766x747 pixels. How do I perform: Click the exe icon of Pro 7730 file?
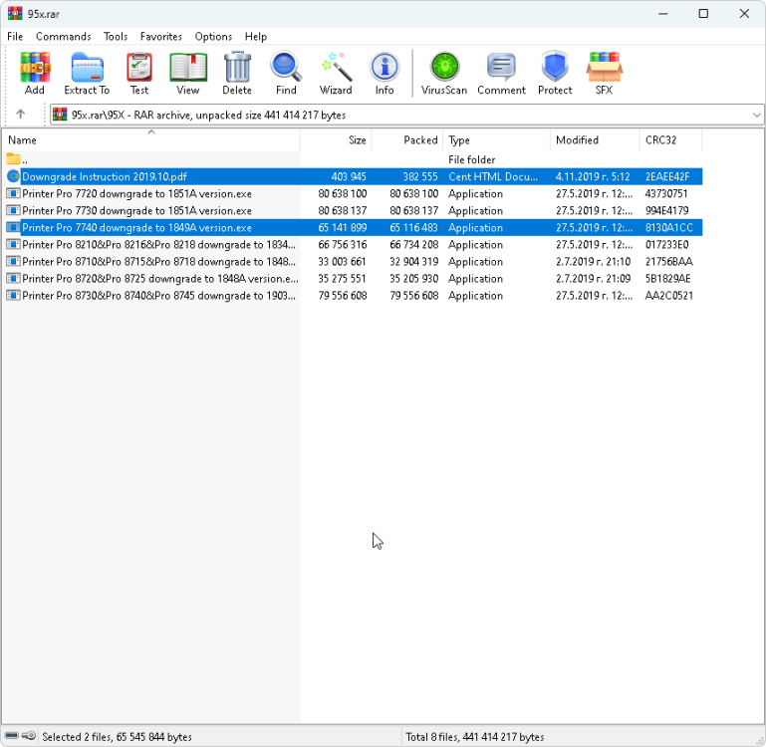click(x=13, y=210)
